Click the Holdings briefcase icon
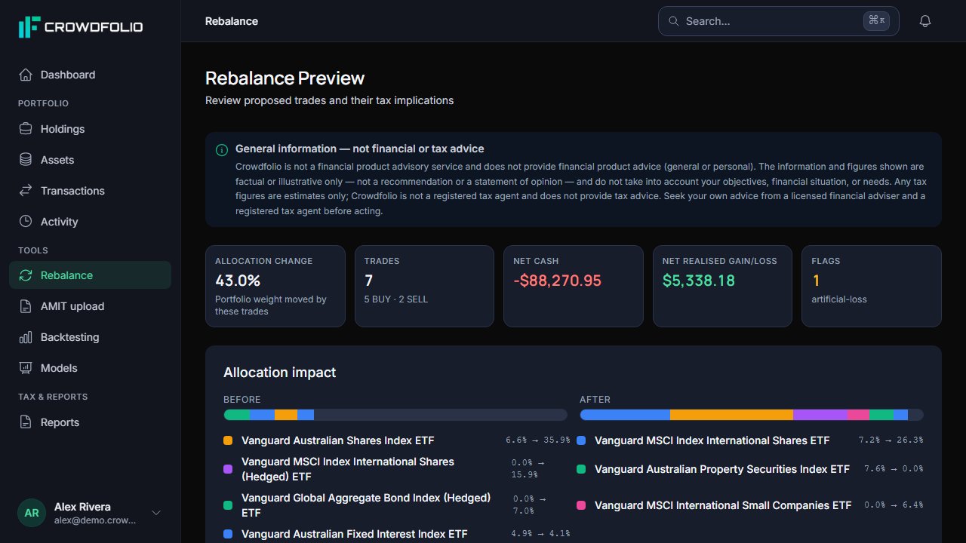The width and height of the screenshot is (966, 543). click(26, 129)
